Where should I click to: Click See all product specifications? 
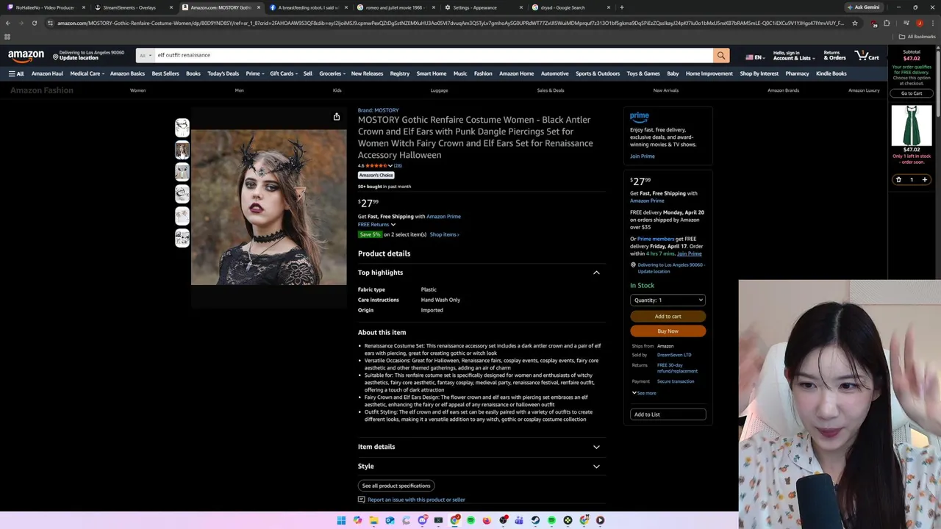pyautogui.click(x=396, y=486)
